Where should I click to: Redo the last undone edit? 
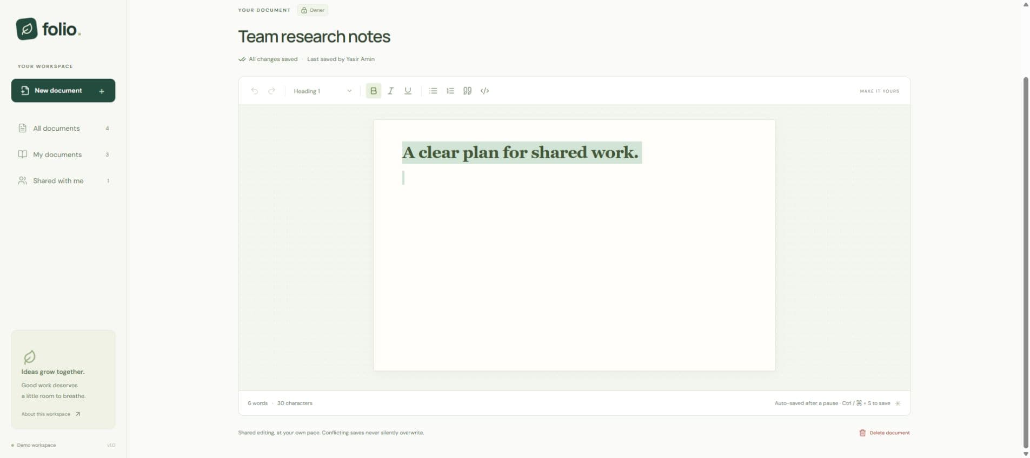point(272,91)
